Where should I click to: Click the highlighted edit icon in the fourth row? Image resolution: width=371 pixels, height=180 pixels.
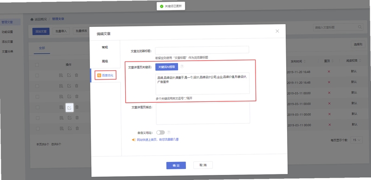pos(69,107)
